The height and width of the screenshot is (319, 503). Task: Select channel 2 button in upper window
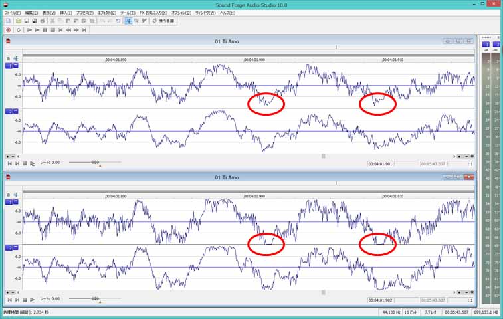click(9, 112)
